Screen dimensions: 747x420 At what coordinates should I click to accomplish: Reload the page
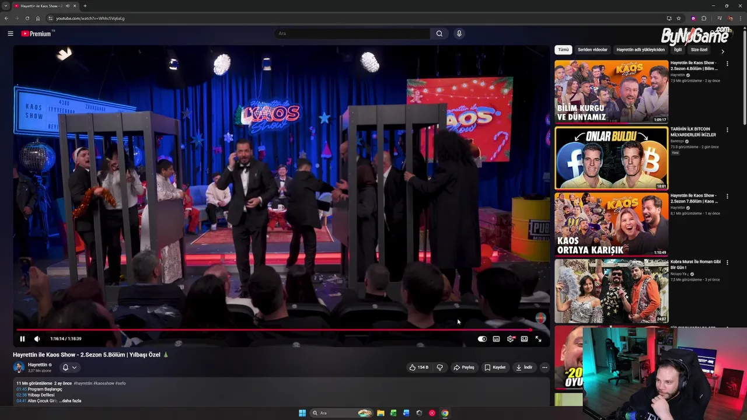(27, 18)
